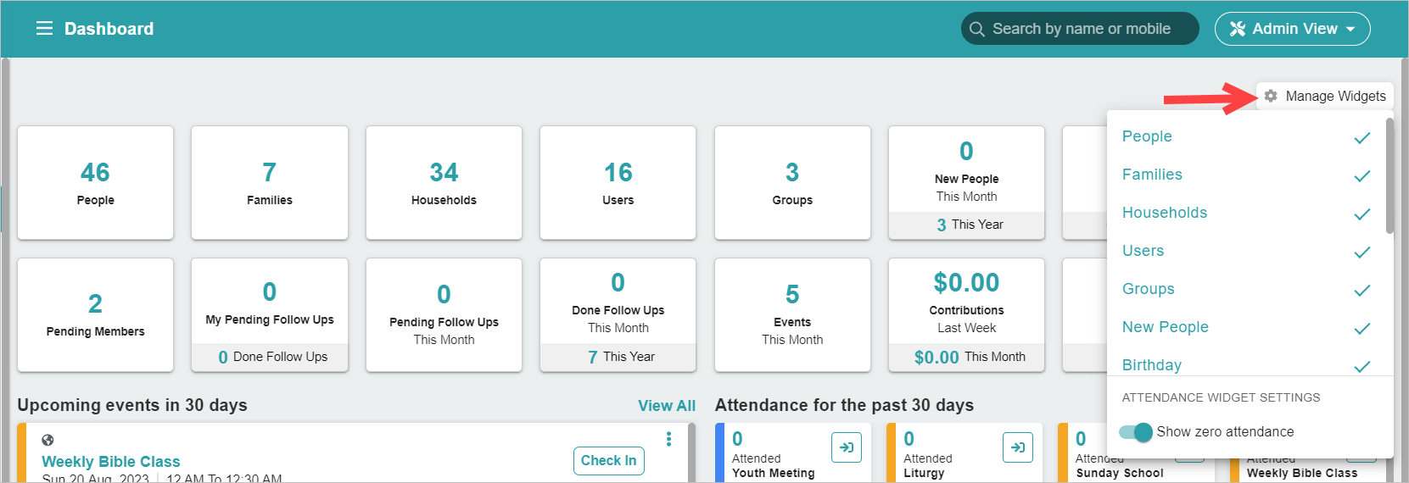Select People in widget list
The height and width of the screenshot is (483, 1409).
(1147, 136)
